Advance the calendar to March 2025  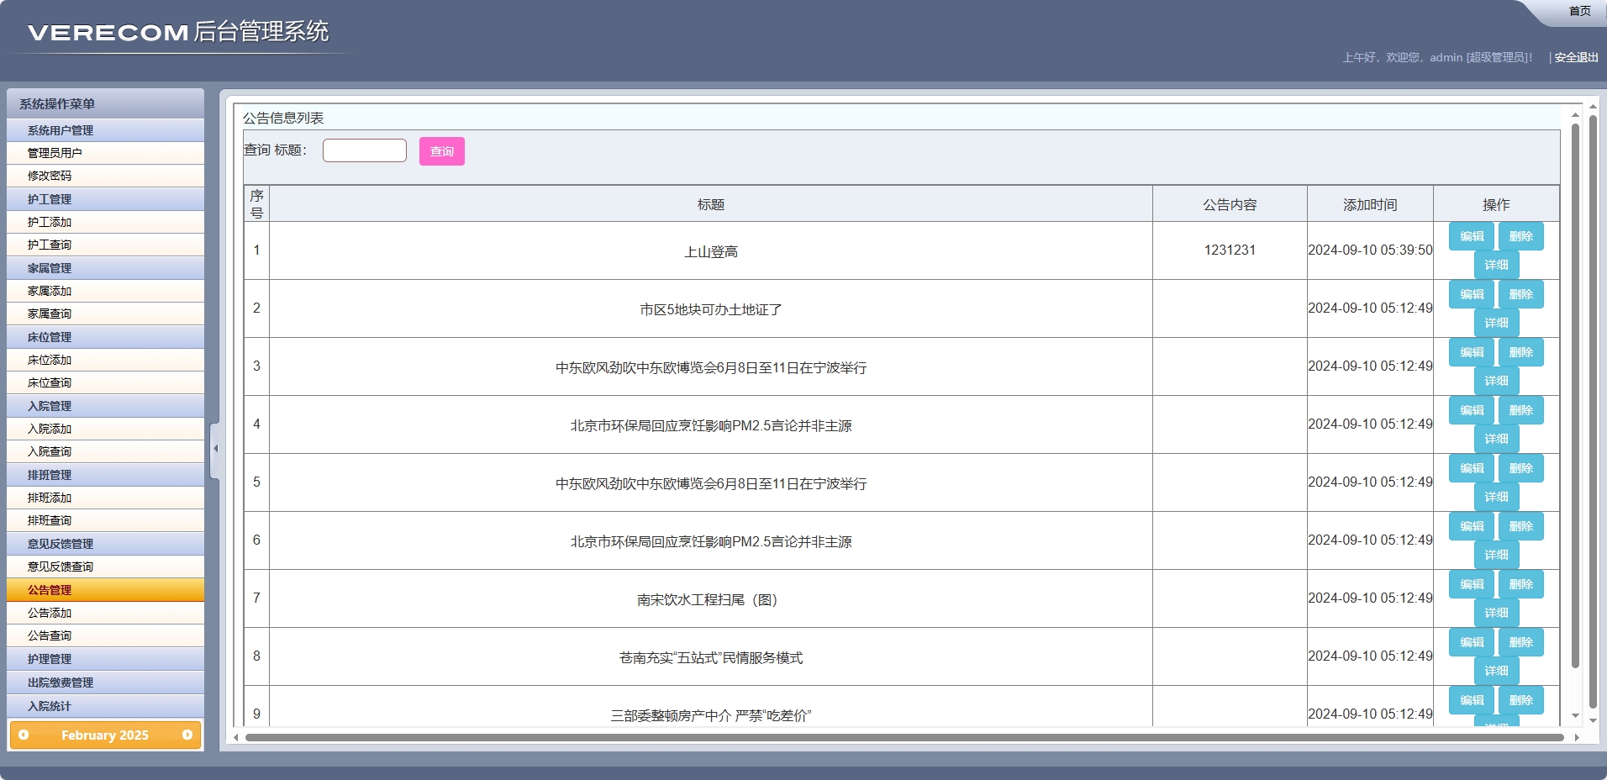(x=186, y=735)
